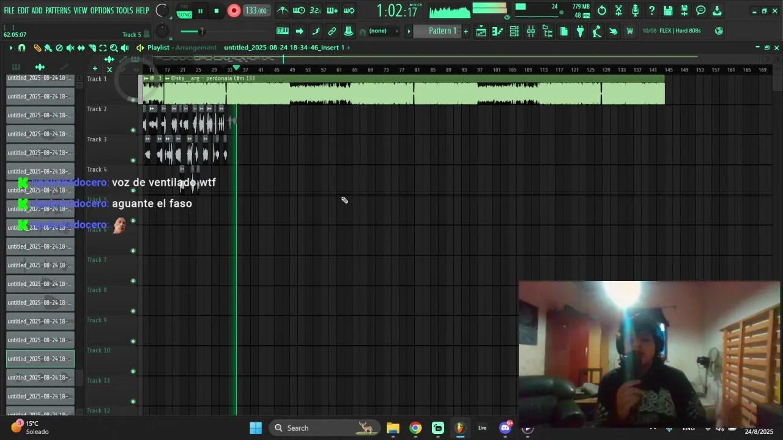Click the undo history circular arrow icon
The width and height of the screenshot is (783, 440).
click(602, 10)
